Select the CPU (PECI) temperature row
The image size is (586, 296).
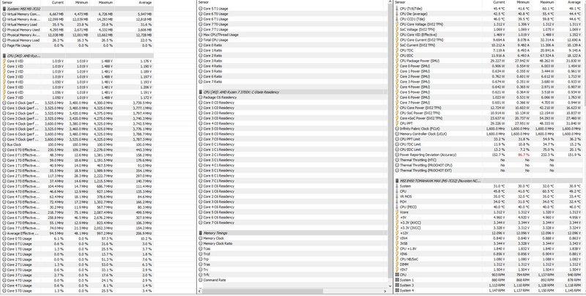click(x=489, y=207)
